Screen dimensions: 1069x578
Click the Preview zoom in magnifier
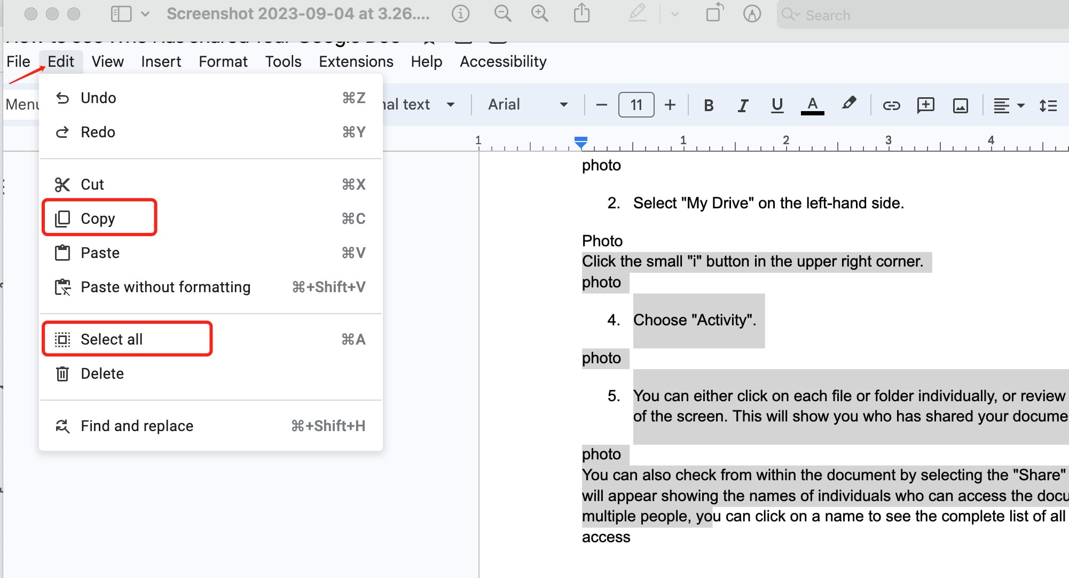tap(539, 14)
